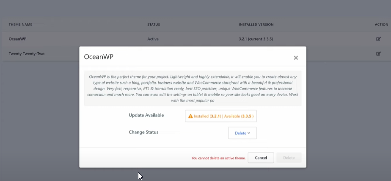Click the greyed-out Delete button in the footer
This screenshot has width=391, height=181.
point(289,158)
